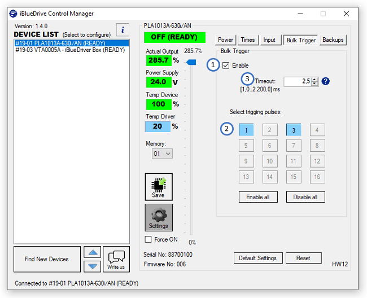Click the Save chip icon button

159,187
